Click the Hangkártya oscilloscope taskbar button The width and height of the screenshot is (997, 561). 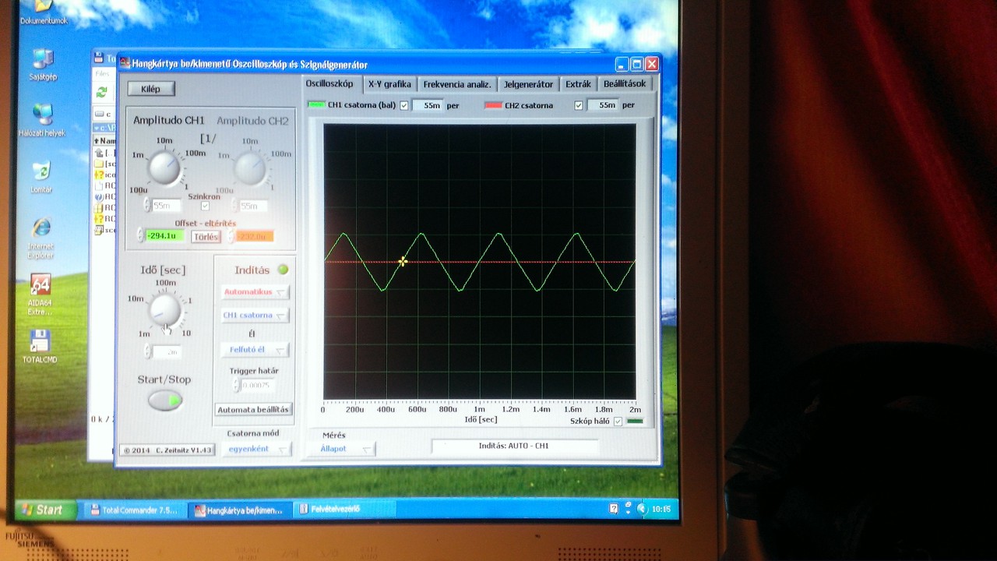point(240,510)
